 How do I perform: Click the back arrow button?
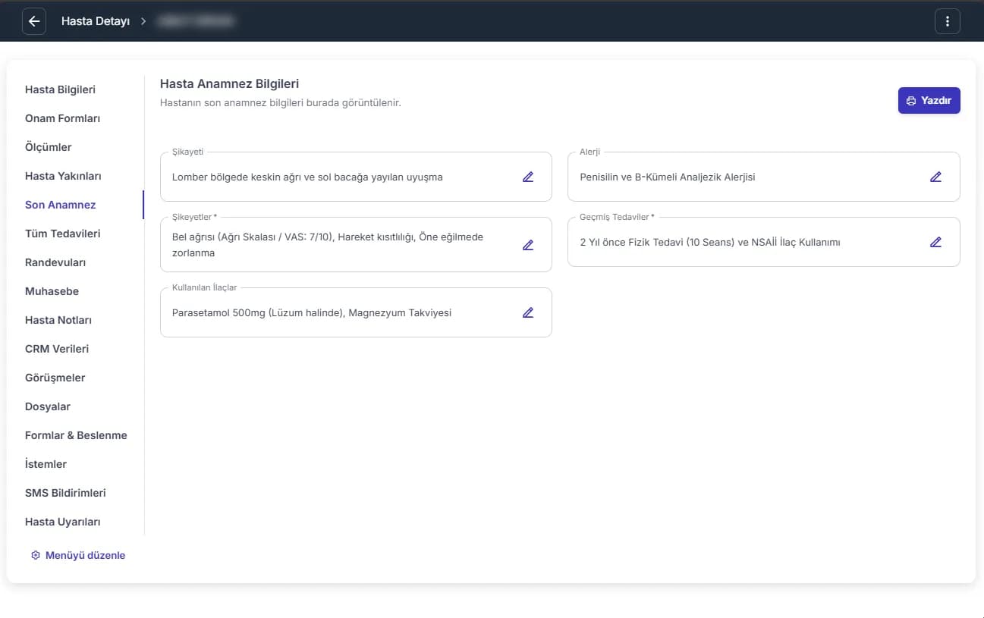coord(33,21)
